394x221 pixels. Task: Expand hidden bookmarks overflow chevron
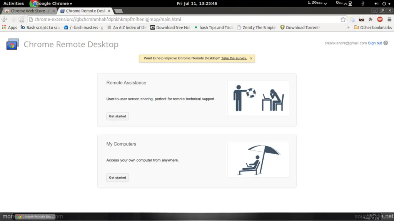pyautogui.click(x=348, y=28)
